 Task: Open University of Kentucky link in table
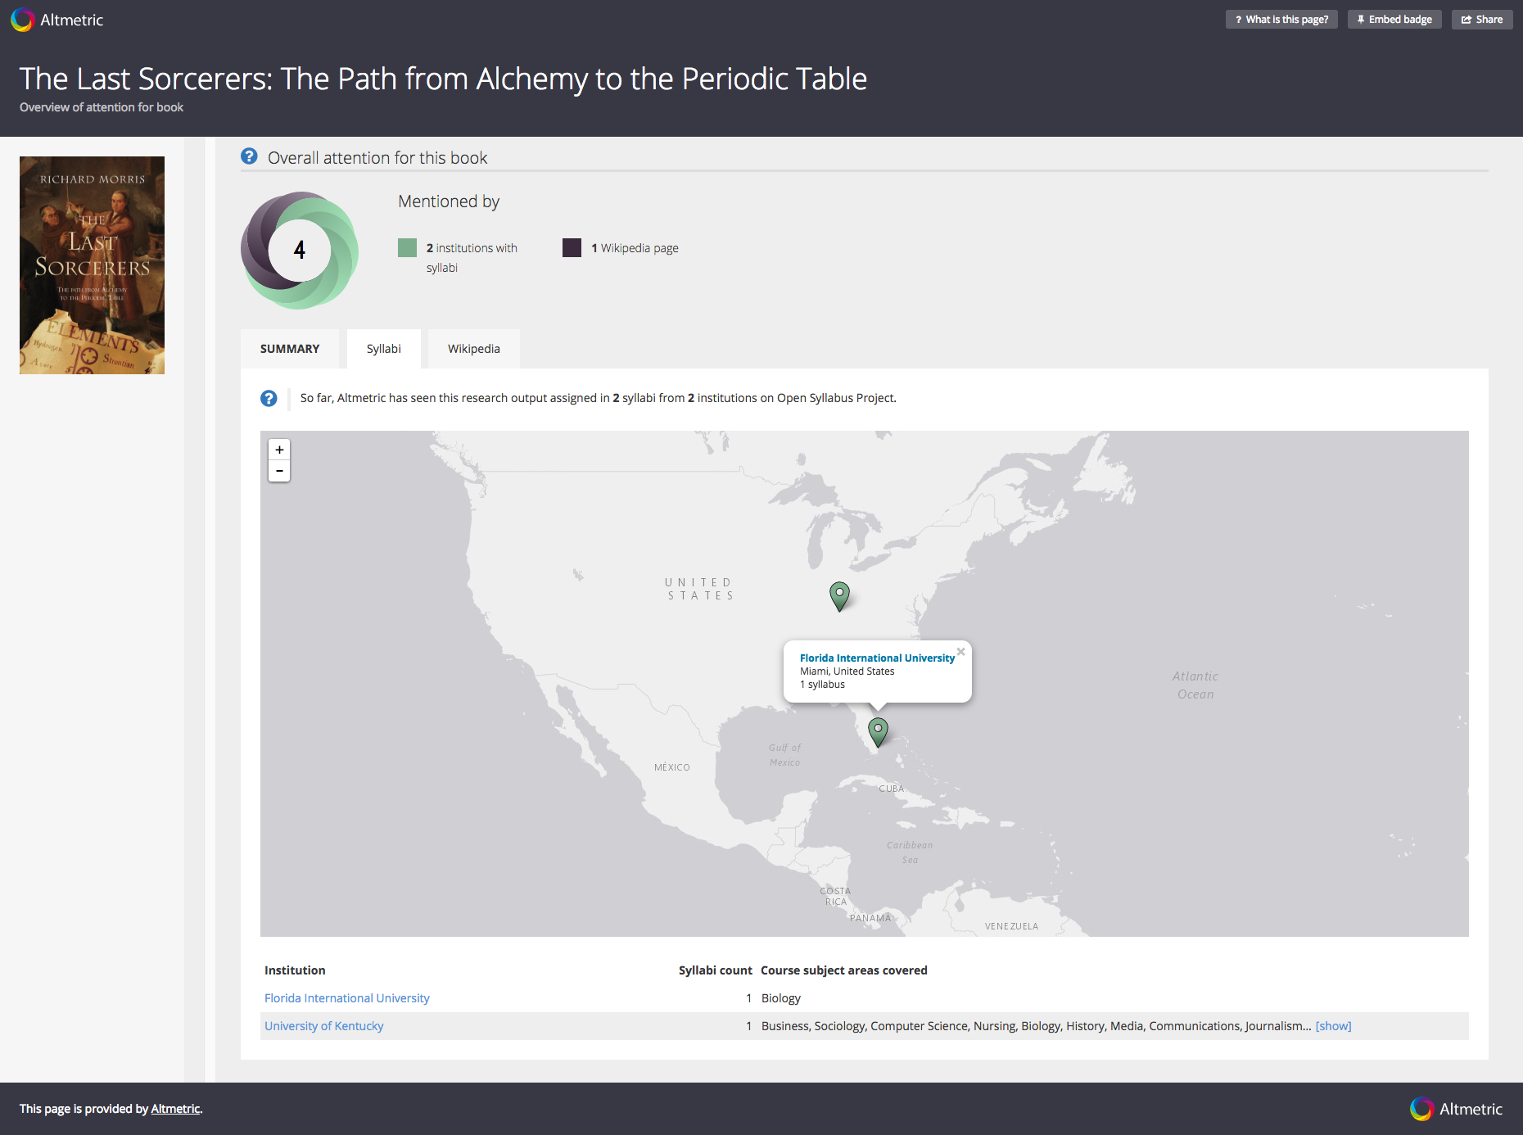(x=324, y=1026)
